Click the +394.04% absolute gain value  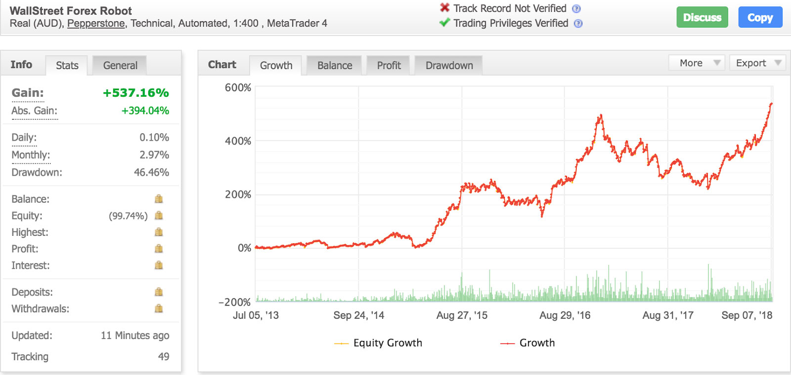coord(145,111)
